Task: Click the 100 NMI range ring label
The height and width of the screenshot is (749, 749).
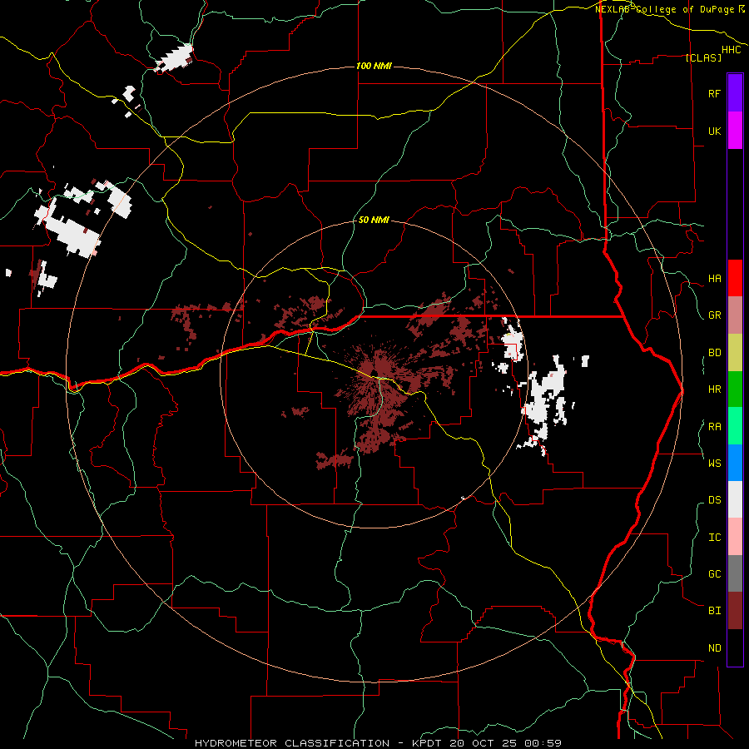Action: point(374,66)
